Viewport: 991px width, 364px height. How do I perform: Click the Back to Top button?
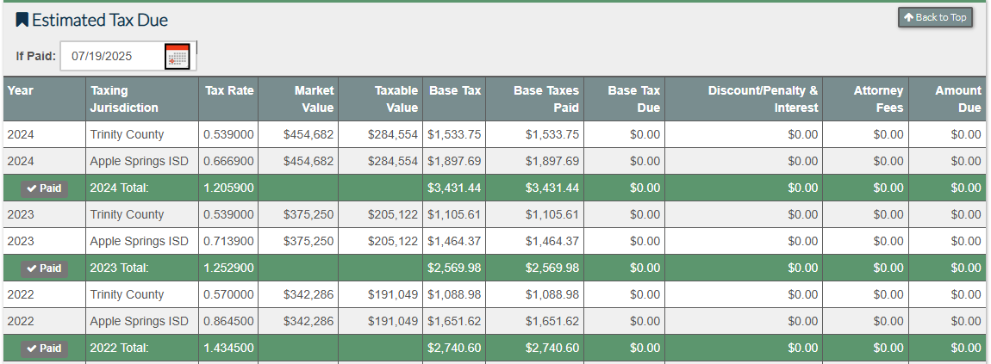click(x=935, y=17)
